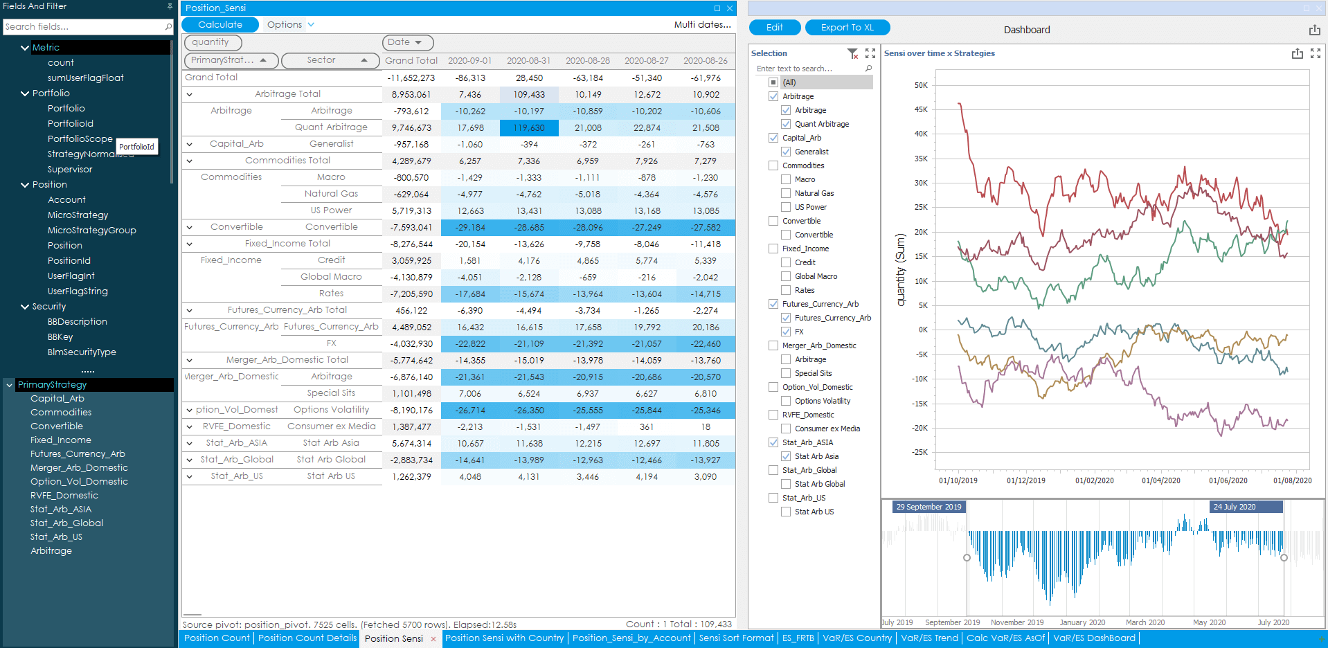
Task: Click the right range slider handle
Action: click(1284, 557)
